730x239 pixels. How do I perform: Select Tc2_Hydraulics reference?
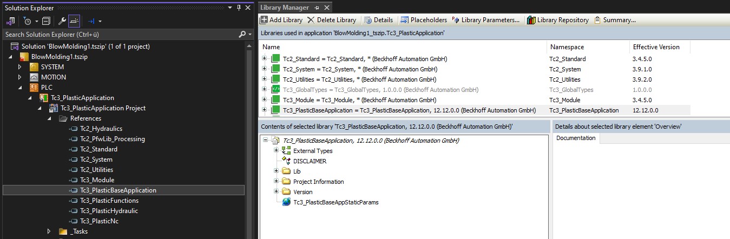click(x=101, y=129)
